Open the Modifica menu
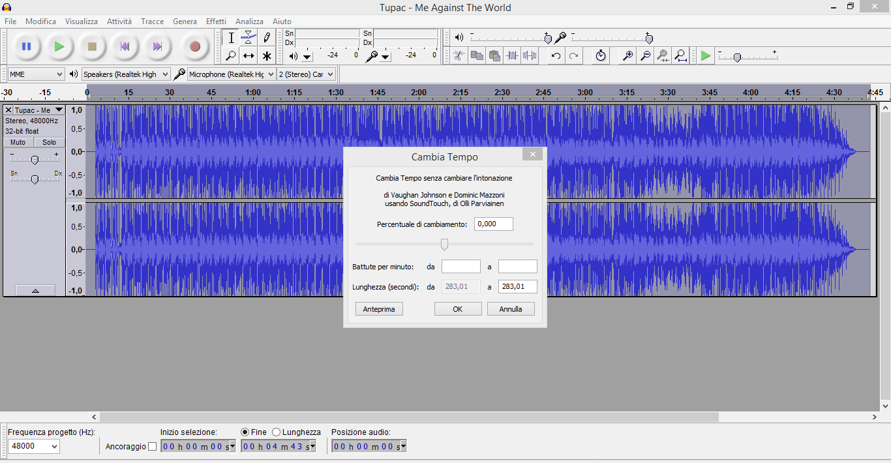This screenshot has width=891, height=463. click(41, 22)
